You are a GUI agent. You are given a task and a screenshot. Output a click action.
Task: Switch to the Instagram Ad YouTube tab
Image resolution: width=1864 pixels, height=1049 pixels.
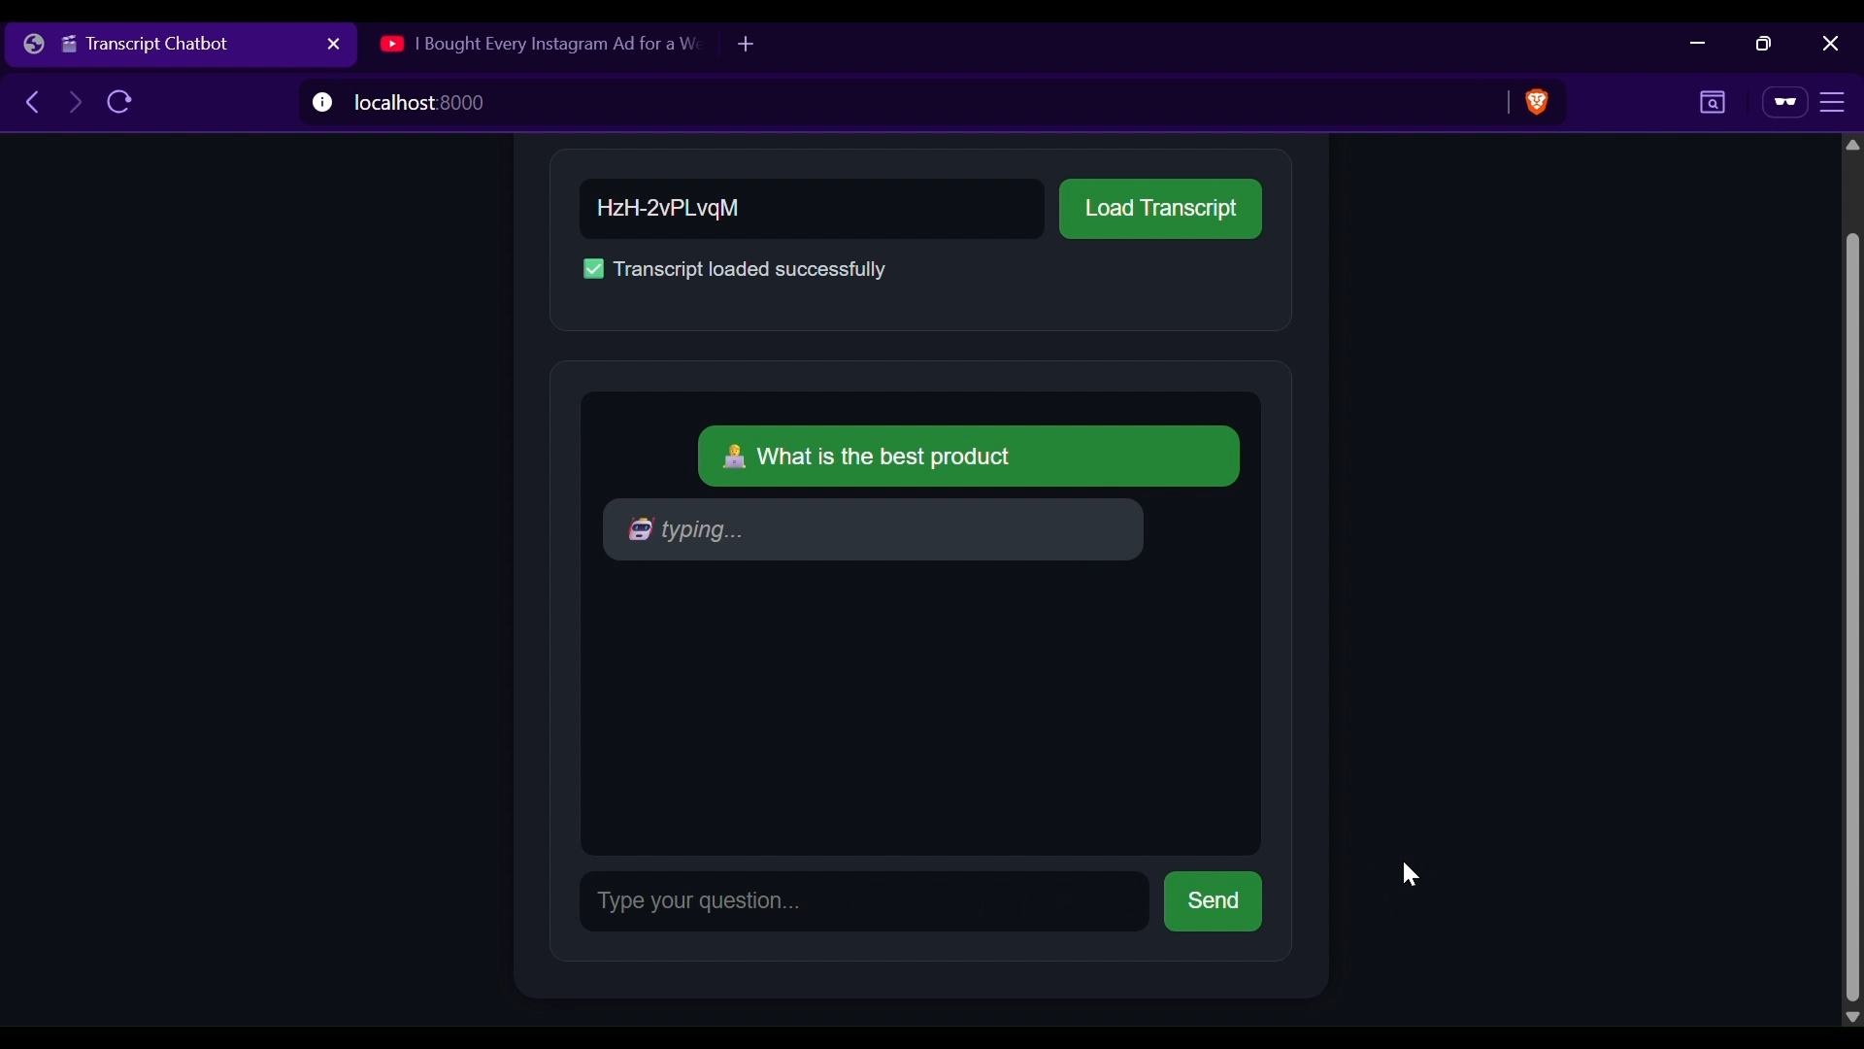tap(544, 44)
